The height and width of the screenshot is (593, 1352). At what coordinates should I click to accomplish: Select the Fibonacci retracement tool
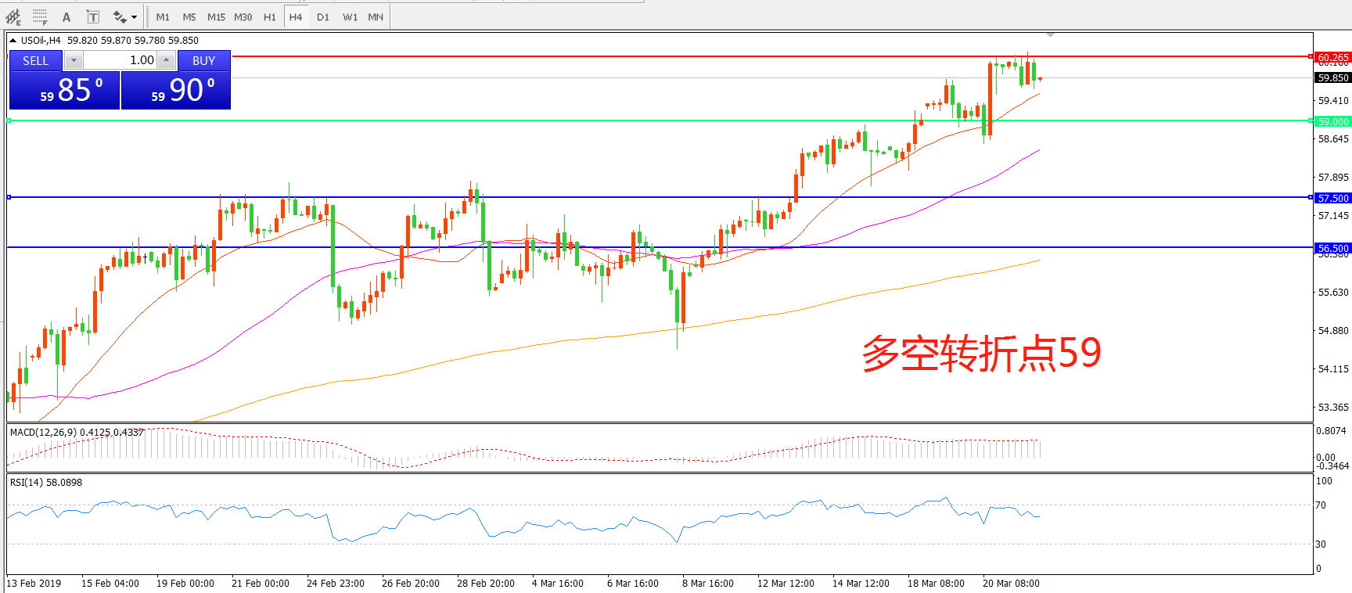[x=40, y=16]
